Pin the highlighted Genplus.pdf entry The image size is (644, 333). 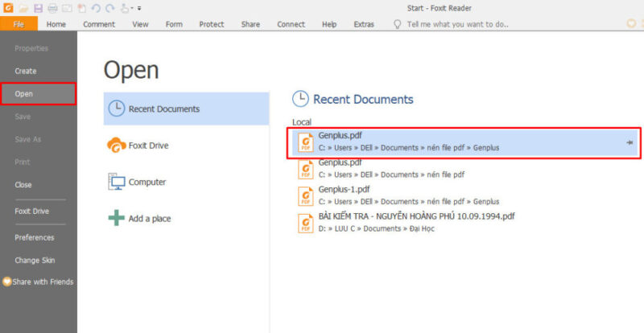630,142
